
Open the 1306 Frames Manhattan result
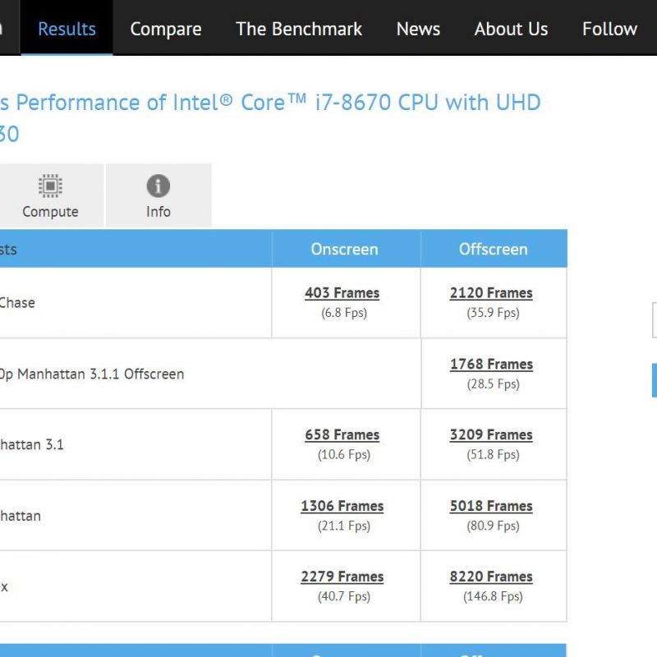click(342, 506)
